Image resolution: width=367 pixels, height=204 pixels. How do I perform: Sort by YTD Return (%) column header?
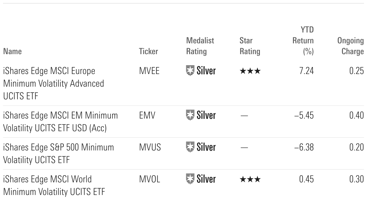point(303,40)
